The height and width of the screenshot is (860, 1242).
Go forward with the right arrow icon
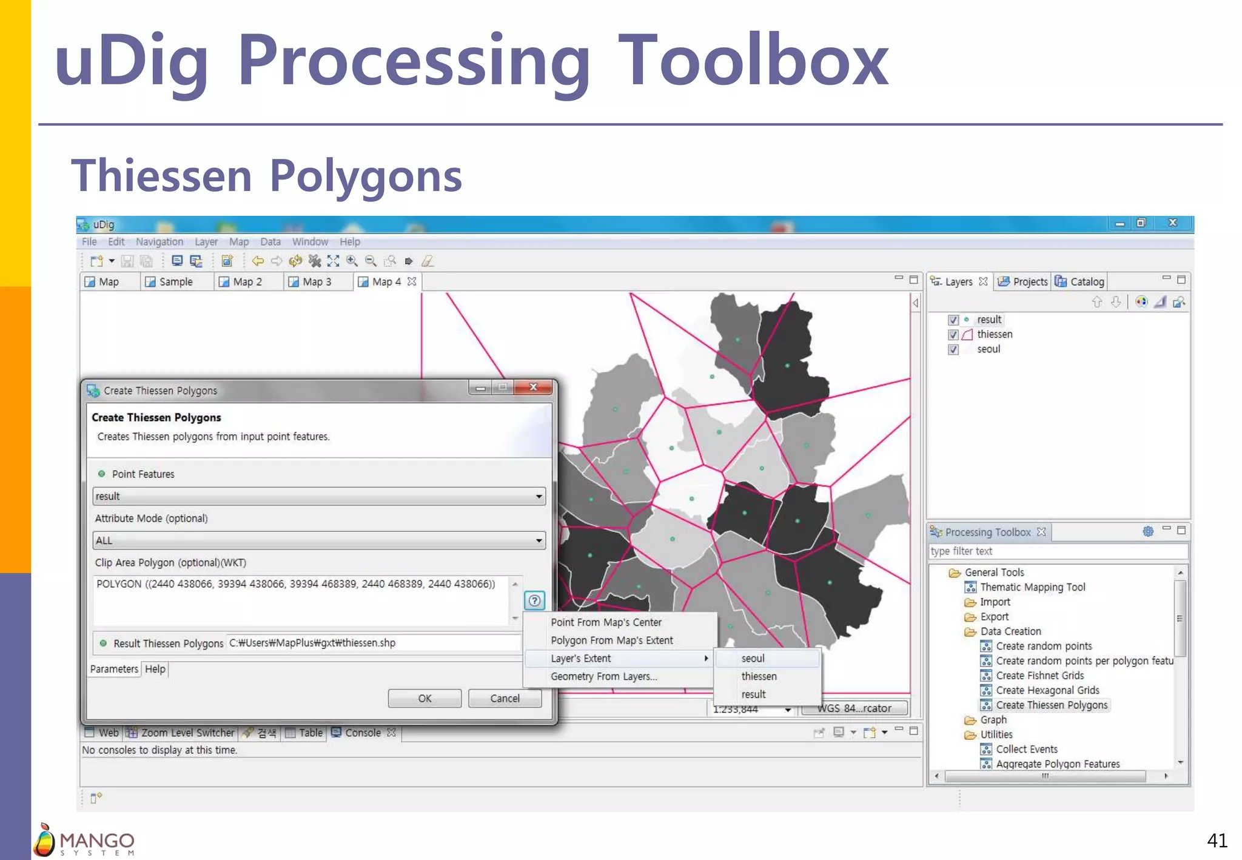point(277,261)
